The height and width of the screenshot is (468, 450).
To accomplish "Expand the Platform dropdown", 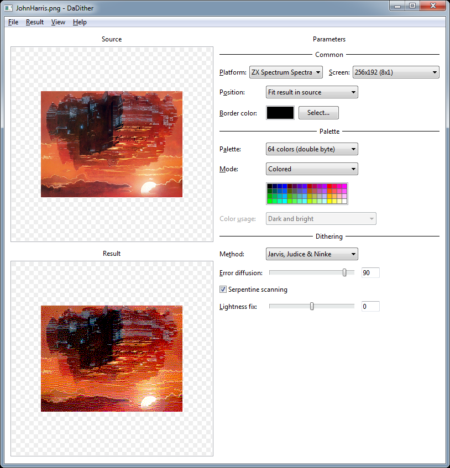I will 286,72.
